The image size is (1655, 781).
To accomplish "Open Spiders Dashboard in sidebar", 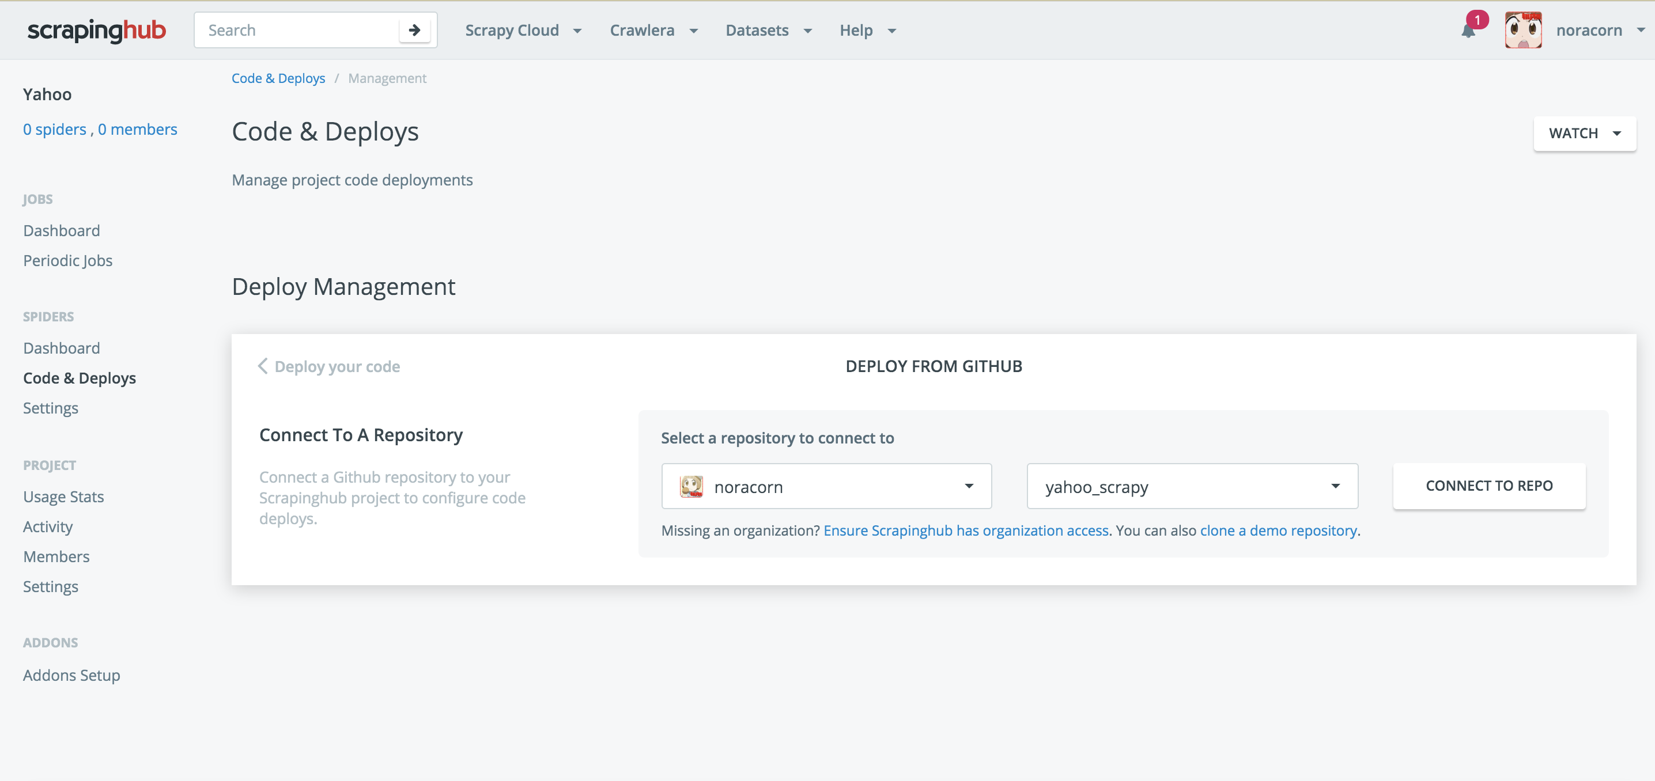I will point(62,348).
